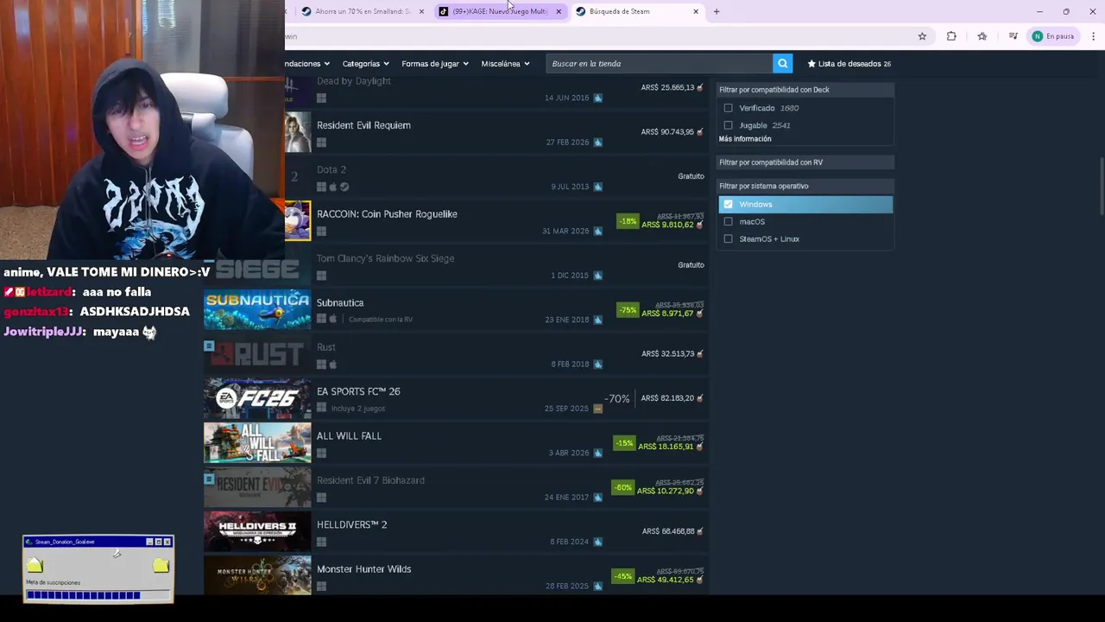The width and height of the screenshot is (1105, 622).
Task: Close the Búsqueda de Steam tab
Action: click(696, 11)
